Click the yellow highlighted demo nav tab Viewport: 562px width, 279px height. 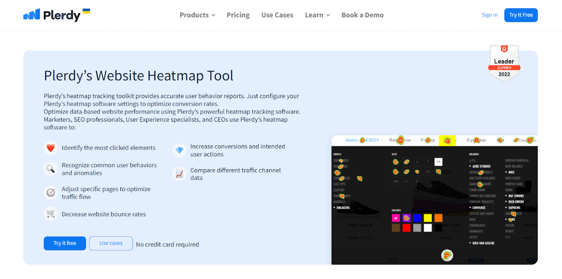tap(447, 140)
